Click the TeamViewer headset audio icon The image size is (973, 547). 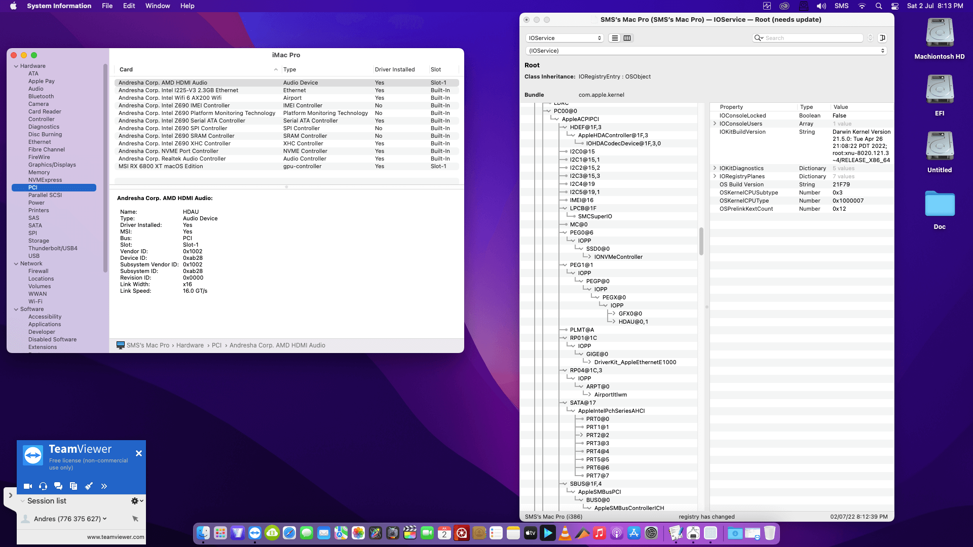coord(43,486)
